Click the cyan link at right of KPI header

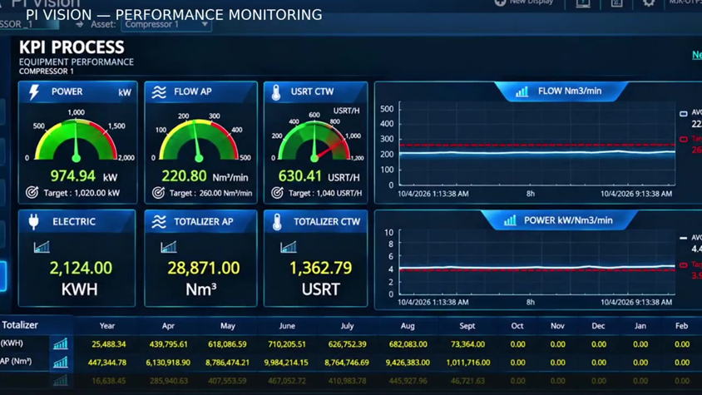pyautogui.click(x=697, y=55)
